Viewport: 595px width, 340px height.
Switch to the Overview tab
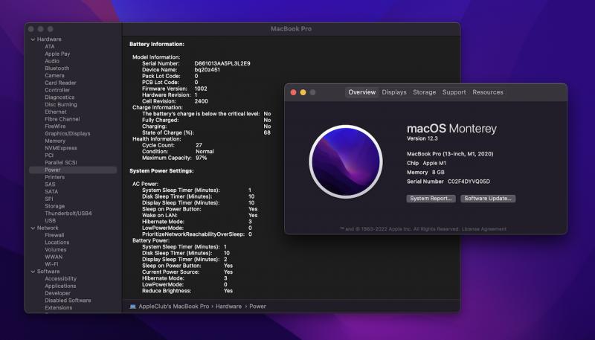coord(361,92)
